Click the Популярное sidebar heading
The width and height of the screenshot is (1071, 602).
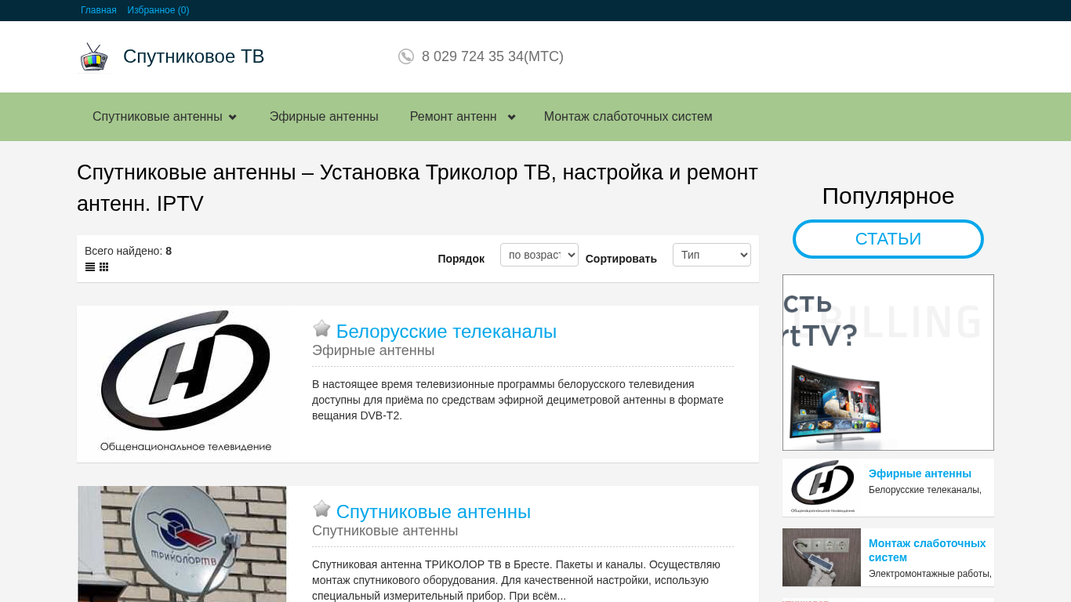(888, 196)
